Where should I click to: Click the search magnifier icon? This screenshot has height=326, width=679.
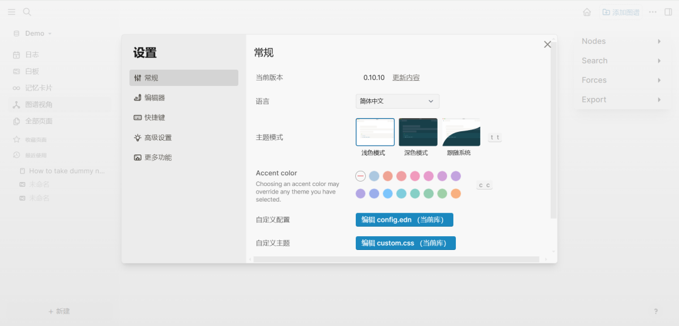[27, 12]
